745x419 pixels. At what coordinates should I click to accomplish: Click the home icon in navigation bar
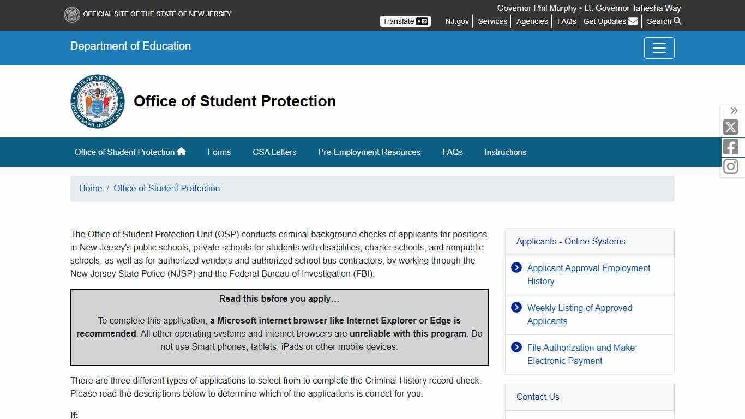[182, 152]
